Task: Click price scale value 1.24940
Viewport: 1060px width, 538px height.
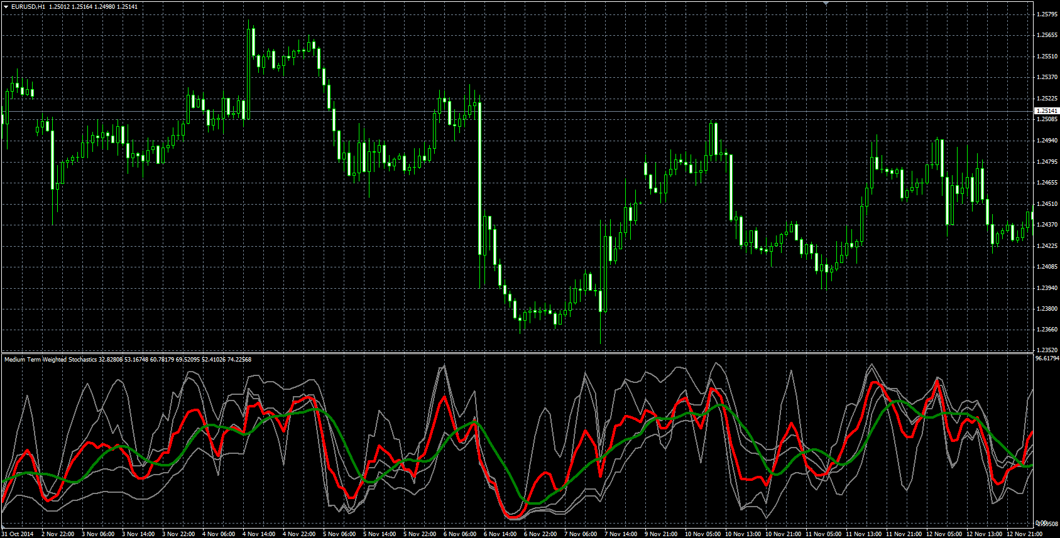Action: click(x=1046, y=141)
